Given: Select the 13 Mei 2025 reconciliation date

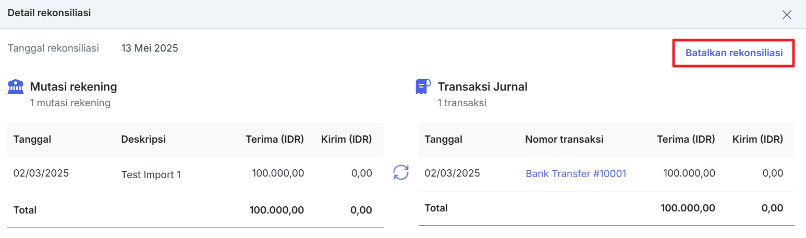Looking at the screenshot, I should pyautogui.click(x=150, y=48).
